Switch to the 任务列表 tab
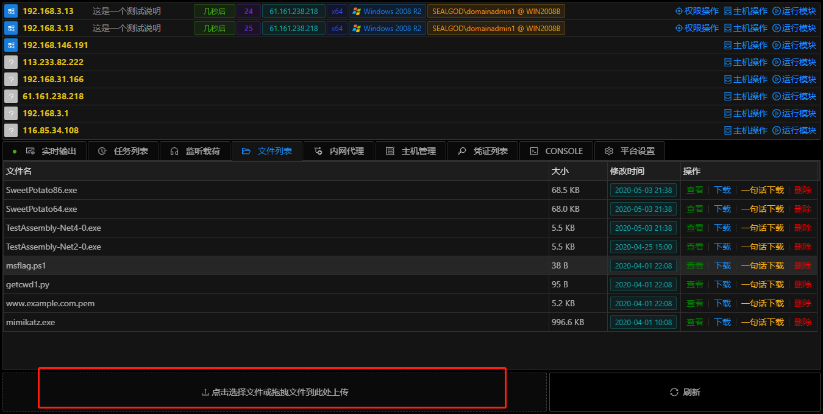The height and width of the screenshot is (414, 823). click(x=123, y=151)
